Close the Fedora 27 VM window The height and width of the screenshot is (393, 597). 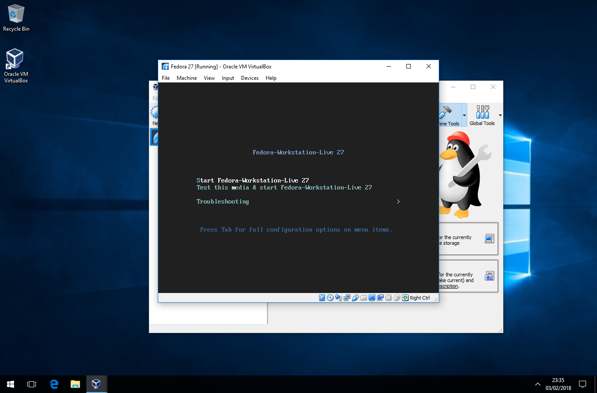pos(429,66)
